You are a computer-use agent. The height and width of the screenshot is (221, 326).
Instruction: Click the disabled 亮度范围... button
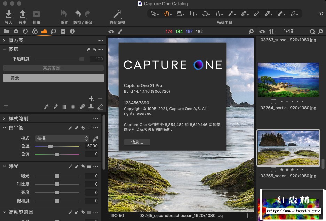pyautogui.click(x=53, y=68)
